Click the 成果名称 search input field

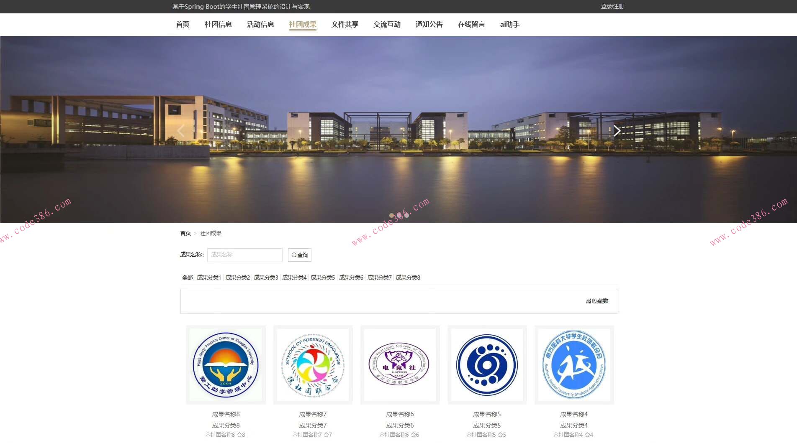click(x=244, y=255)
